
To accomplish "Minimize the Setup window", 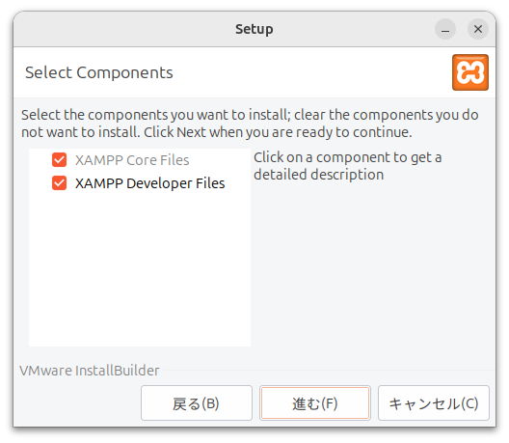I will (x=445, y=29).
